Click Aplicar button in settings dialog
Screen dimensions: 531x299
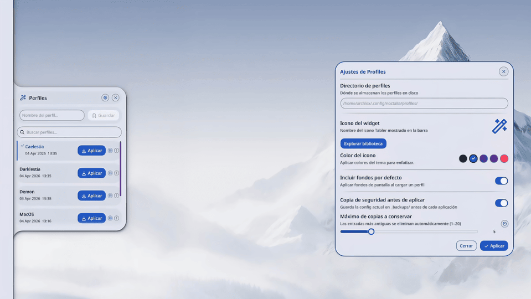tap(494, 246)
